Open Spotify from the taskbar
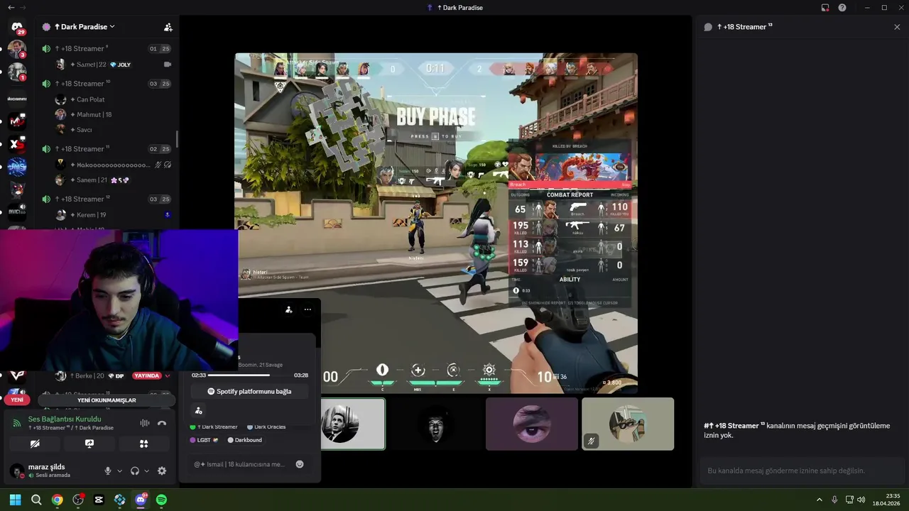Image resolution: width=909 pixels, height=511 pixels. tap(161, 500)
